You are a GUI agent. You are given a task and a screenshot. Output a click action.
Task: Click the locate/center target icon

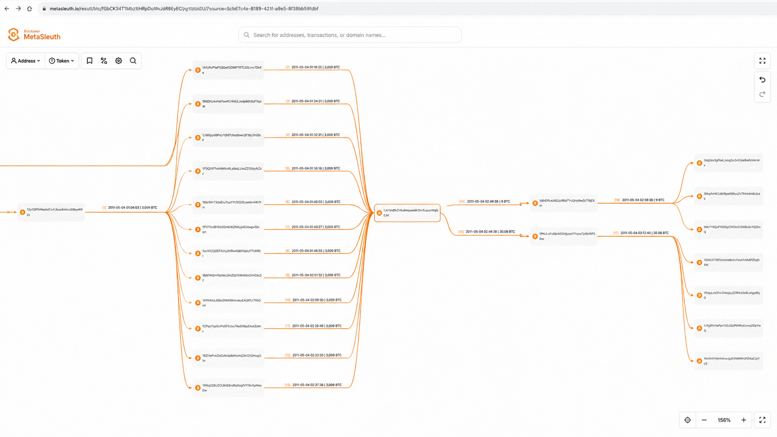click(x=687, y=420)
